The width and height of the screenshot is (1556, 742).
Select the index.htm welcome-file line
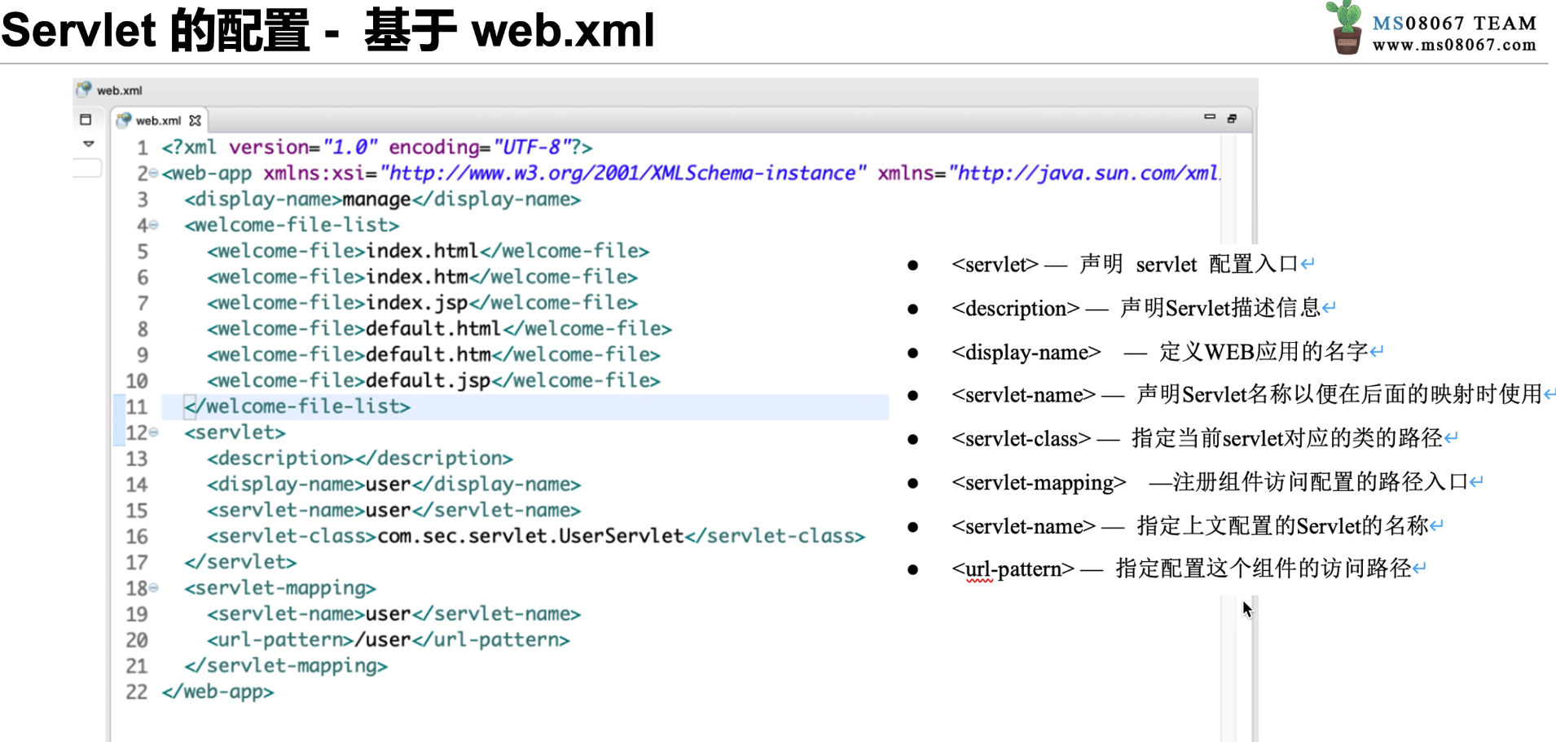[x=422, y=277]
